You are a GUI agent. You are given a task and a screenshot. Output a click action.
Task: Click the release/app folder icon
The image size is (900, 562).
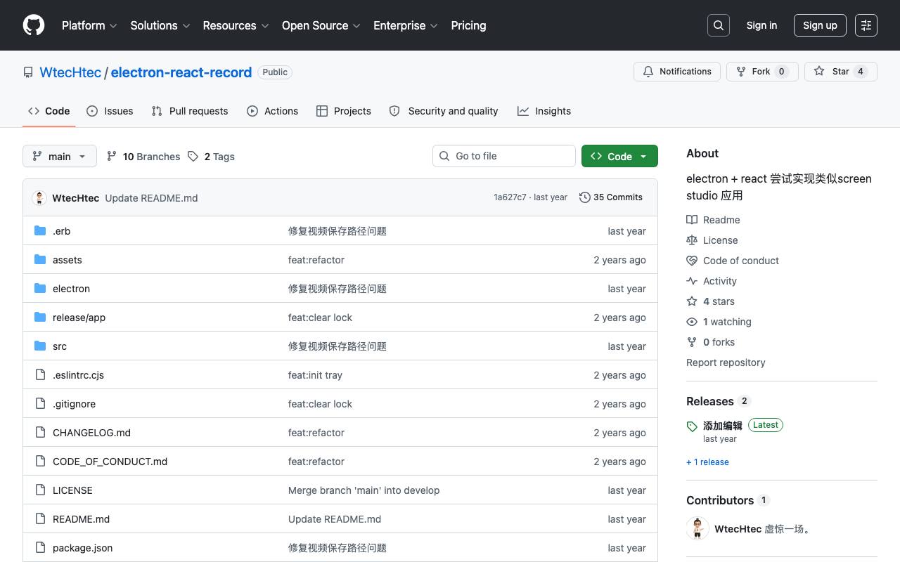[40, 317]
